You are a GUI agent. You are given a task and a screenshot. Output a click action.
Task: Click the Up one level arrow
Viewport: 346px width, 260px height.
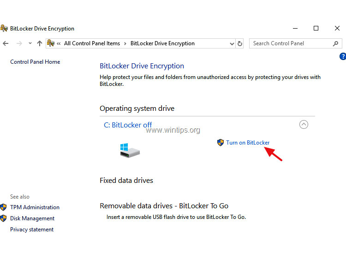pyautogui.click(x=40, y=43)
